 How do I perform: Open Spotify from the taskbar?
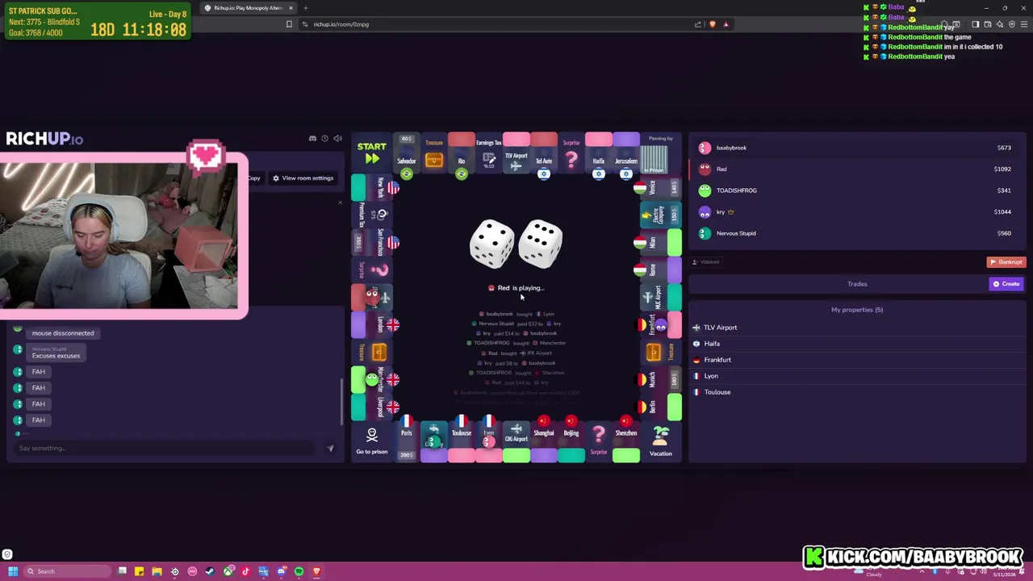click(x=299, y=571)
